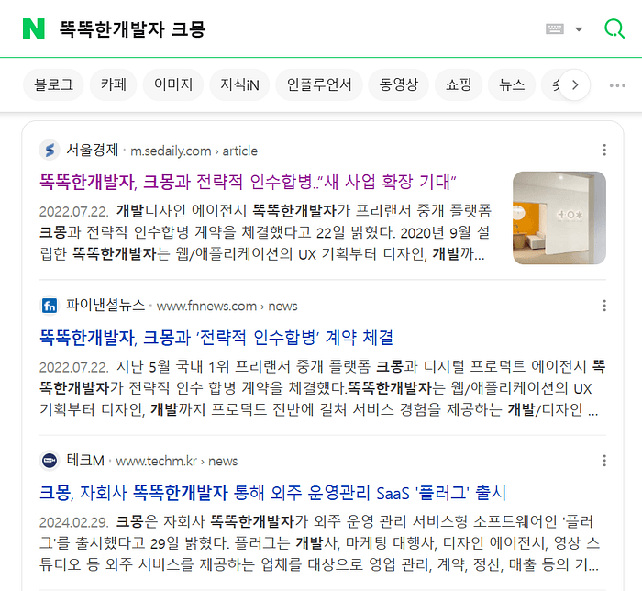Open options menu for 서울경제 result
Image resolution: width=642 pixels, height=591 pixels.
[604, 150]
